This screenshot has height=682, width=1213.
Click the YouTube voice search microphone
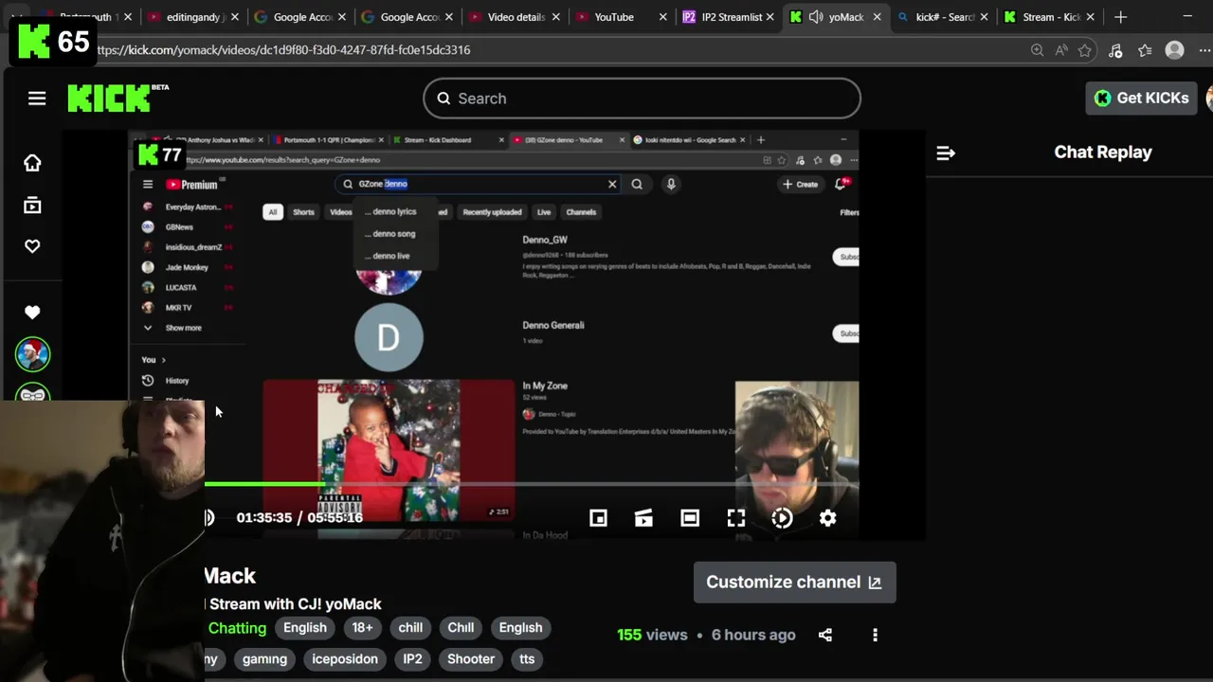pyautogui.click(x=671, y=185)
